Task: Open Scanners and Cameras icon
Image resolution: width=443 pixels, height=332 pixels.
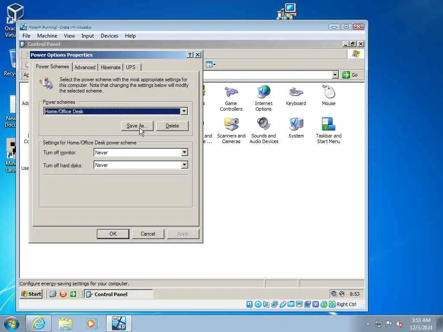Action: tap(231, 131)
